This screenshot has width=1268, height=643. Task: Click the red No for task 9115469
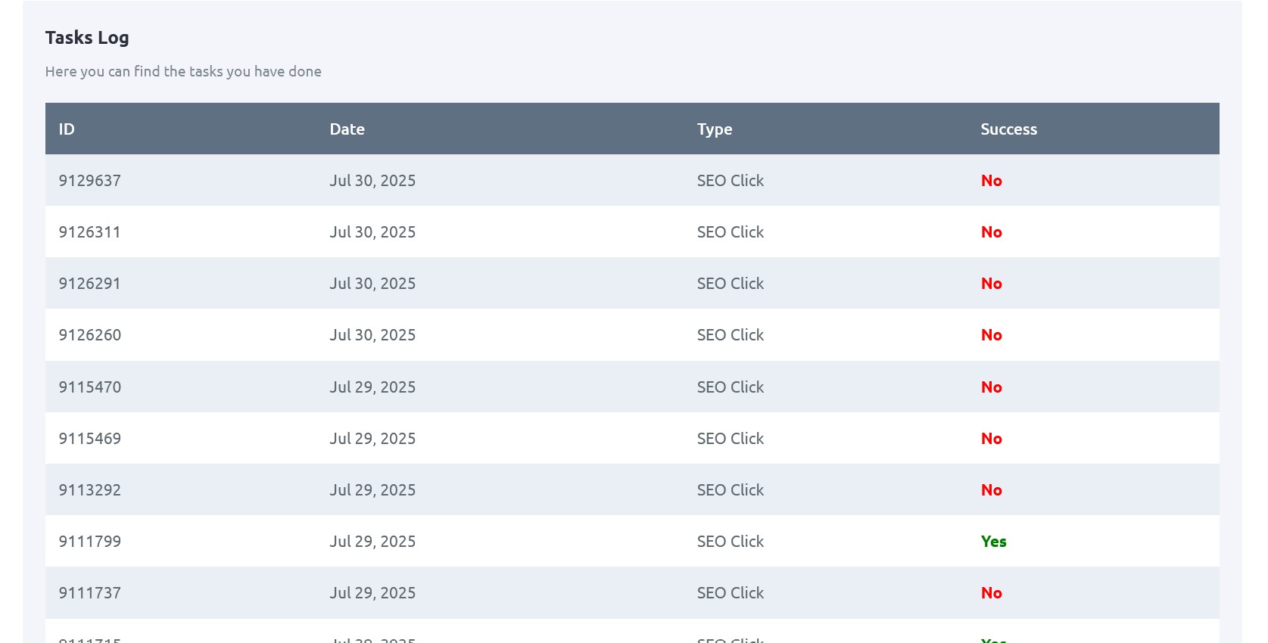(x=991, y=439)
